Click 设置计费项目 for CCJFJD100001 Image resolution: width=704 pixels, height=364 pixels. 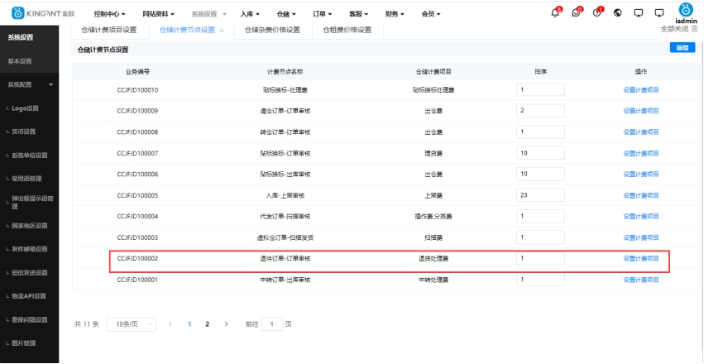pyautogui.click(x=640, y=280)
